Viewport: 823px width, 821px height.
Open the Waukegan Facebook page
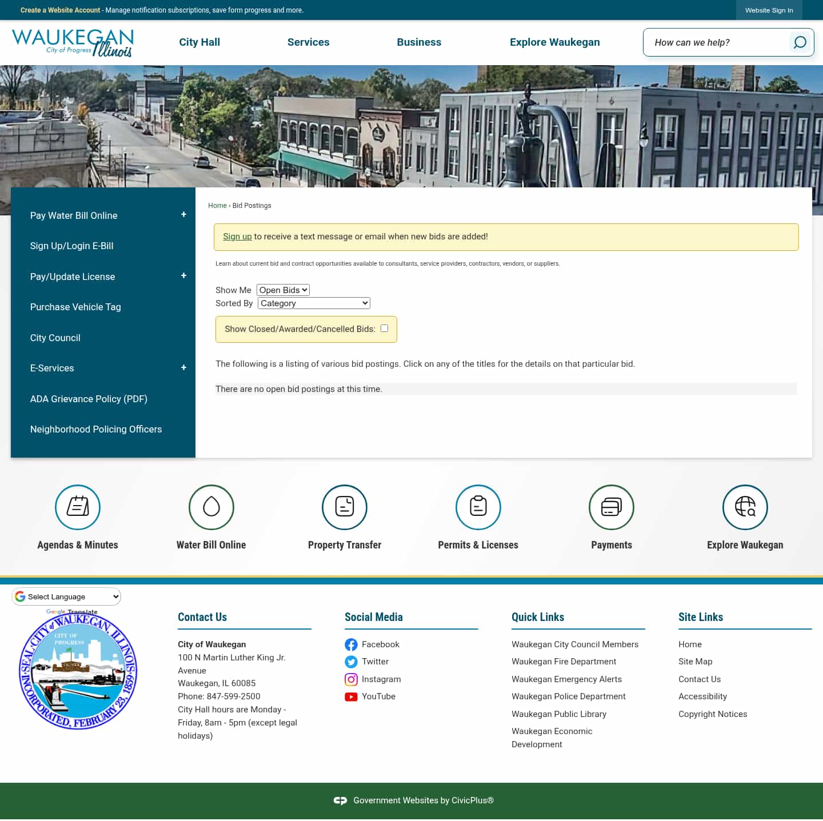[381, 644]
